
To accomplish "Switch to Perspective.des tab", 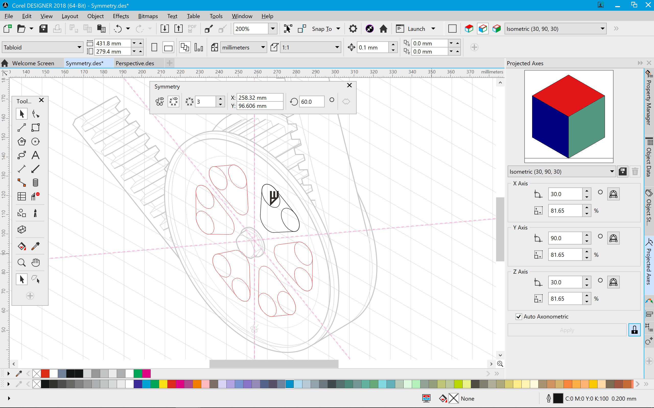I will (135, 62).
